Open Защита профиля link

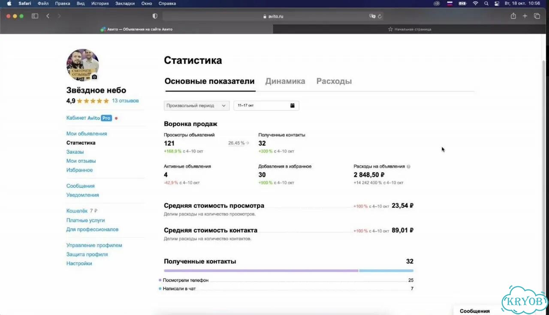click(x=87, y=254)
